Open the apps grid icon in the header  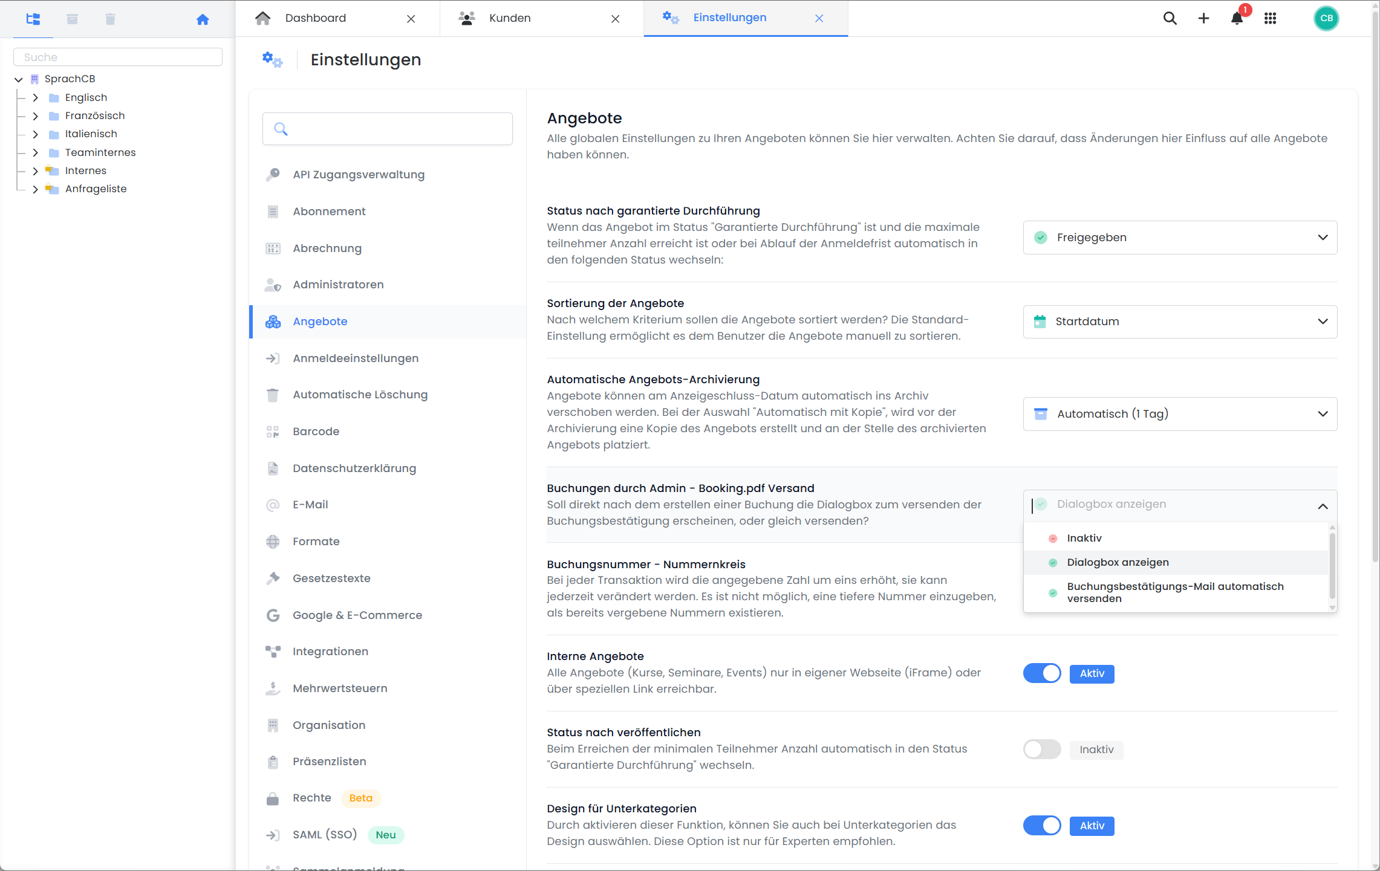point(1271,19)
